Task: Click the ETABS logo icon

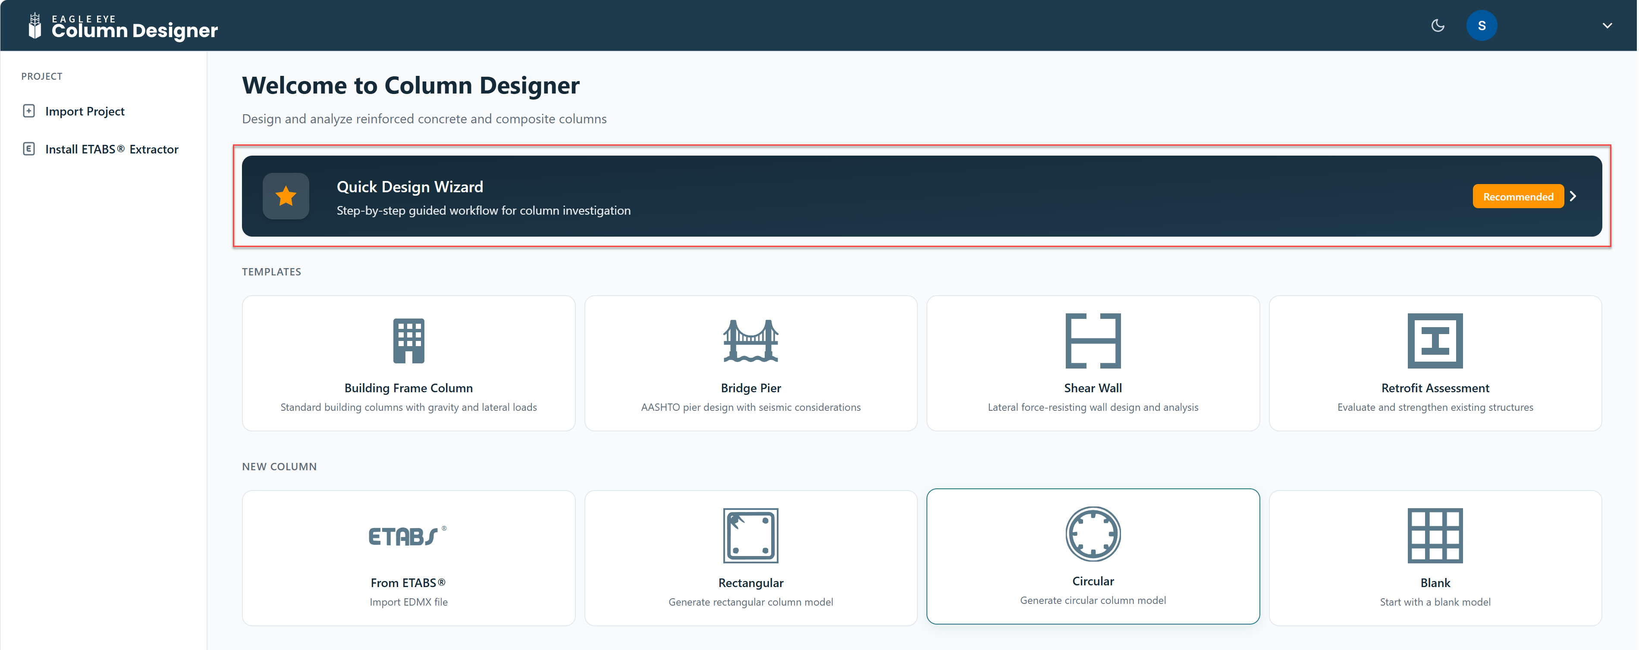Action: tap(408, 536)
